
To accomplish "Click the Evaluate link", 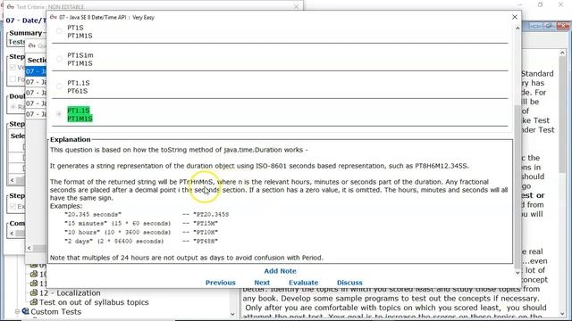I will [x=304, y=283].
